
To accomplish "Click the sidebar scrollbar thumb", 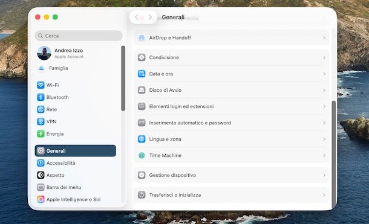I will (x=123, y=78).
